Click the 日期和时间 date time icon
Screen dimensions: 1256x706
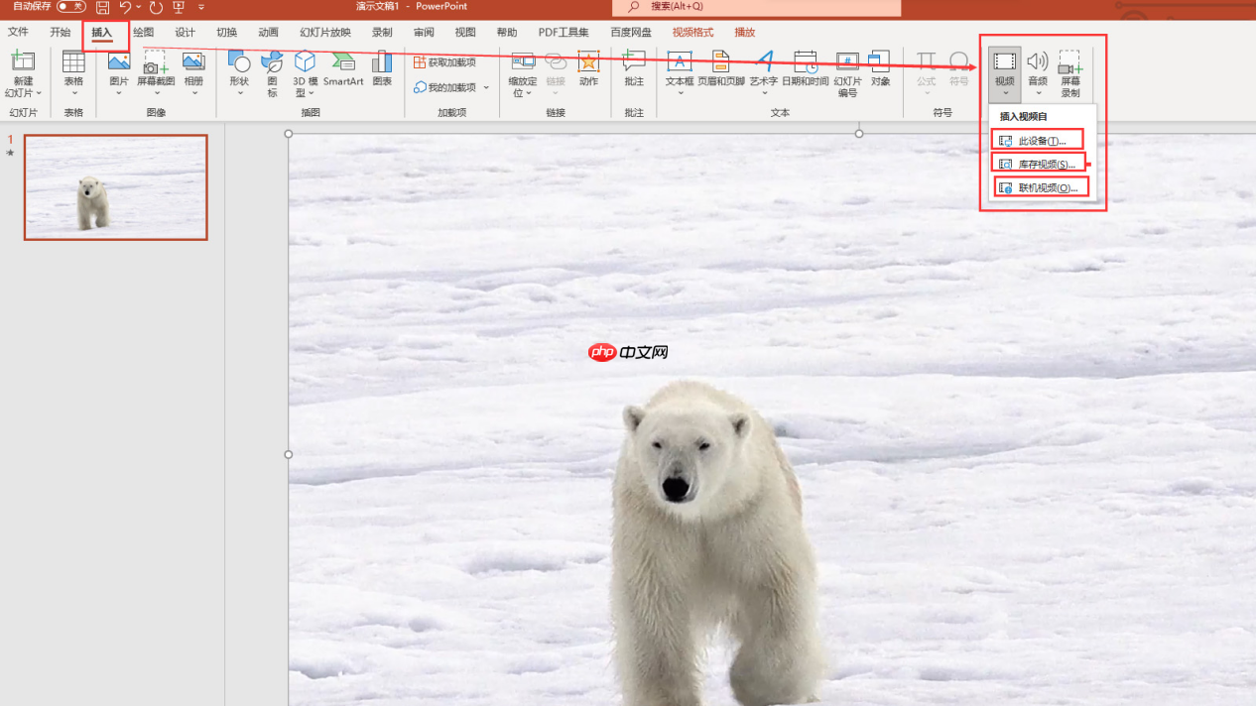point(806,61)
